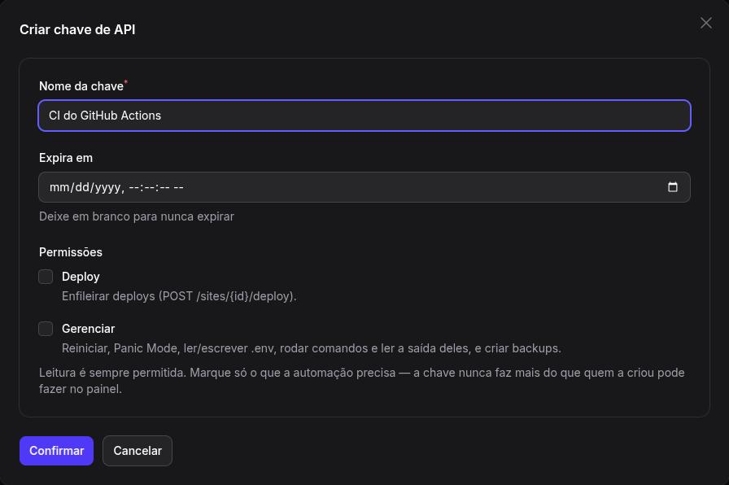Click the Nome da chave input field
The width and height of the screenshot is (729, 485).
coord(364,116)
